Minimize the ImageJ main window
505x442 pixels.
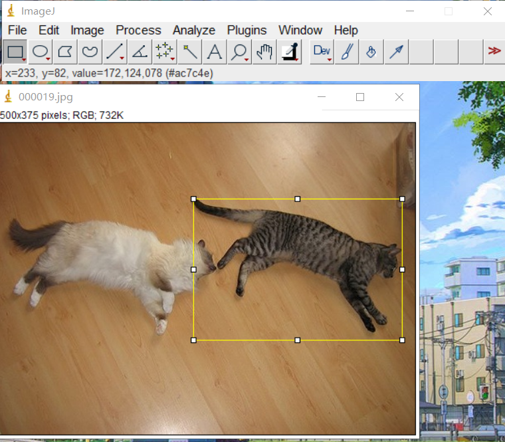[x=410, y=11]
